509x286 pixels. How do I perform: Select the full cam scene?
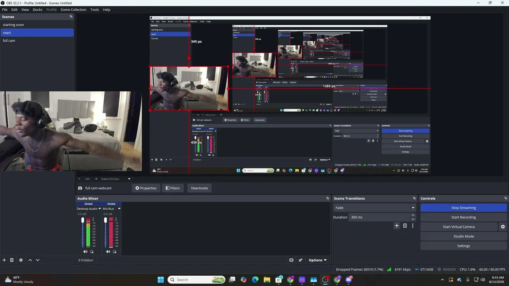pyautogui.click(x=37, y=41)
